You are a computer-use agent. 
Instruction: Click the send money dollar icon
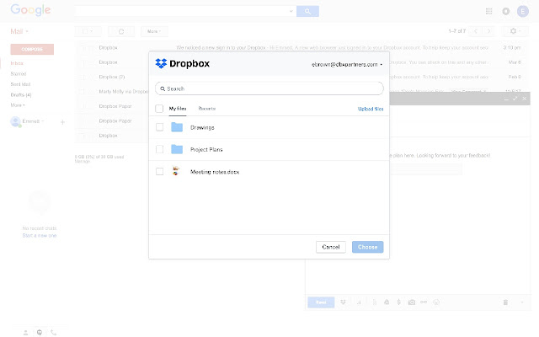point(398,302)
